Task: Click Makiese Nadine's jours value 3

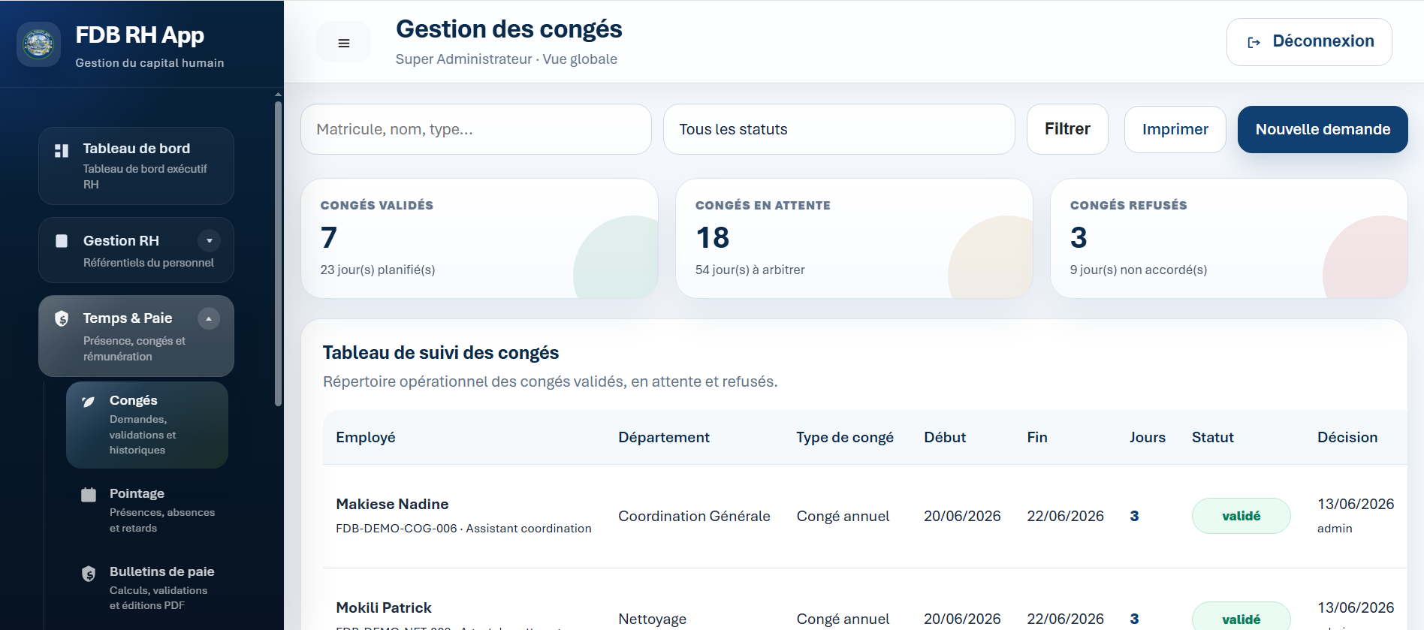Action: pos(1134,516)
